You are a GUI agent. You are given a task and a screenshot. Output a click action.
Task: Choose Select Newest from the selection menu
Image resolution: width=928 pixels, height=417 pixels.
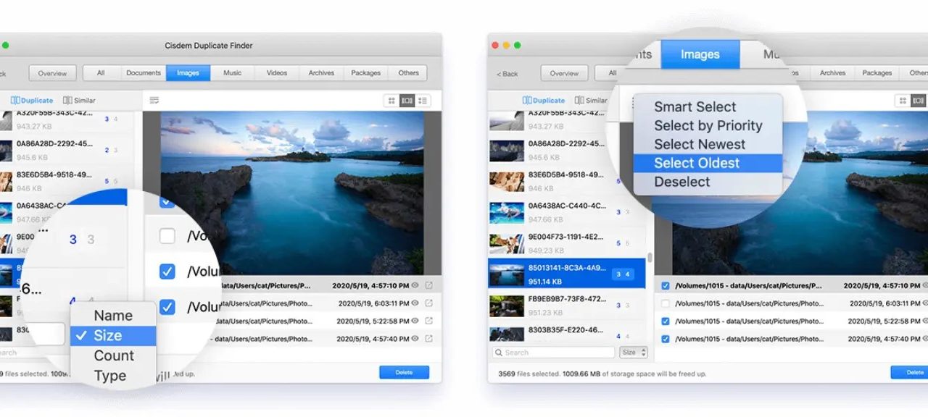pos(699,144)
